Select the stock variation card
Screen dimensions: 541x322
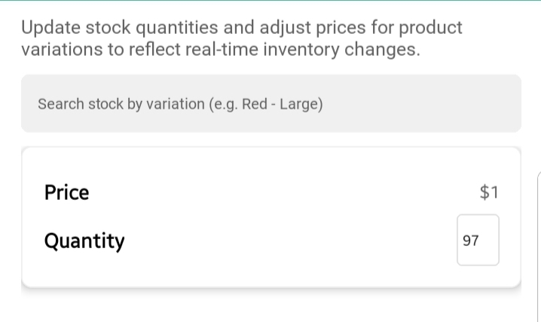point(270,217)
